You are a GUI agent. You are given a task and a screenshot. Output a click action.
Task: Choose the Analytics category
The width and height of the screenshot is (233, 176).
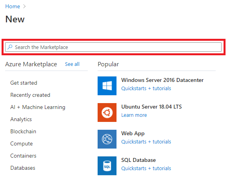21,119
